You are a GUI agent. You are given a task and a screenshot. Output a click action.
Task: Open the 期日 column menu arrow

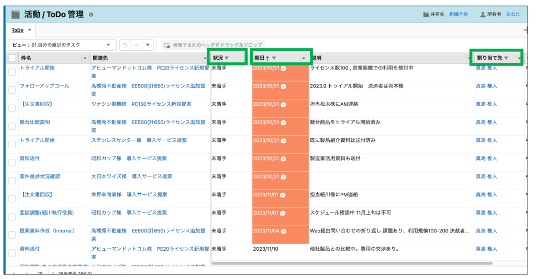pos(304,59)
